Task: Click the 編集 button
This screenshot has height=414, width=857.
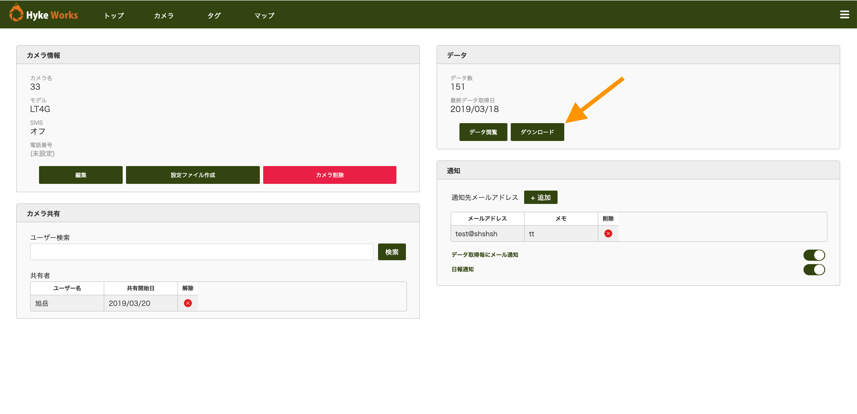Action: [x=81, y=175]
